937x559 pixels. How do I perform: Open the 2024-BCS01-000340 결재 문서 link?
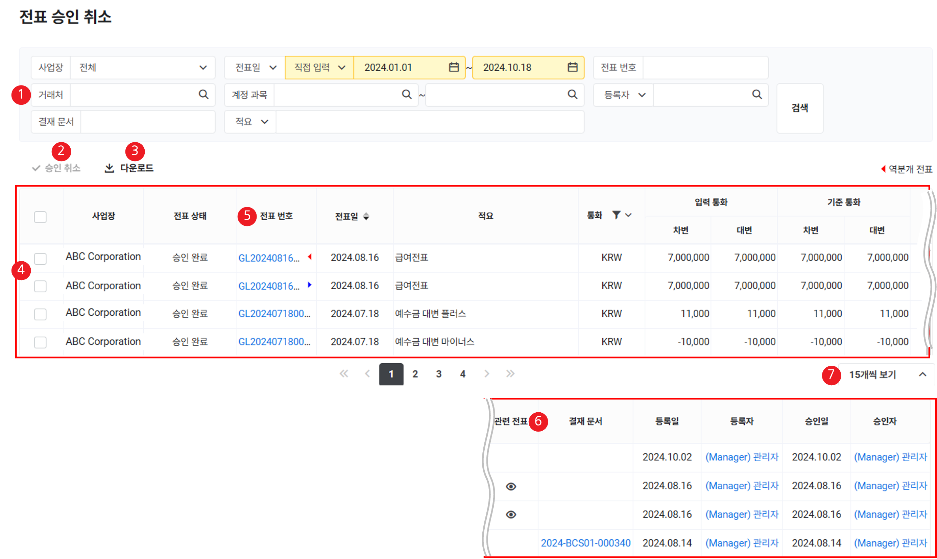585,543
